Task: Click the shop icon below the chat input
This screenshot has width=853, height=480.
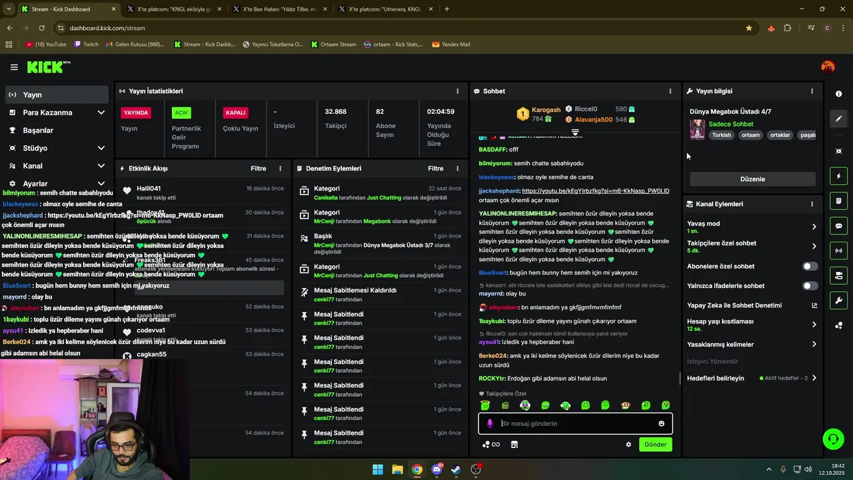Action: [514, 445]
